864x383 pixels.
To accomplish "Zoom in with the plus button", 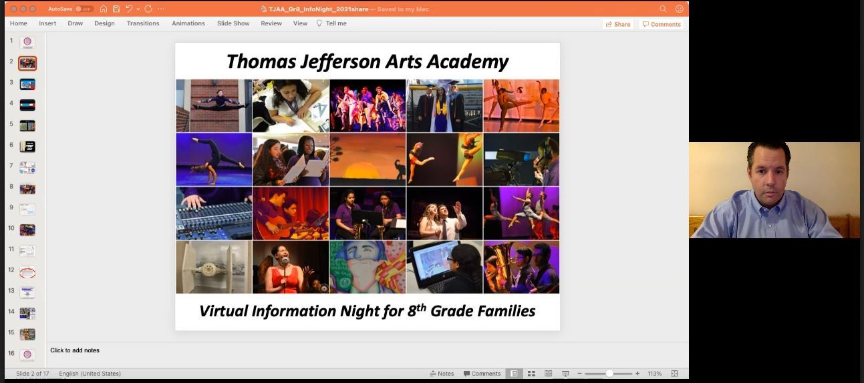I will pyautogui.click(x=637, y=374).
